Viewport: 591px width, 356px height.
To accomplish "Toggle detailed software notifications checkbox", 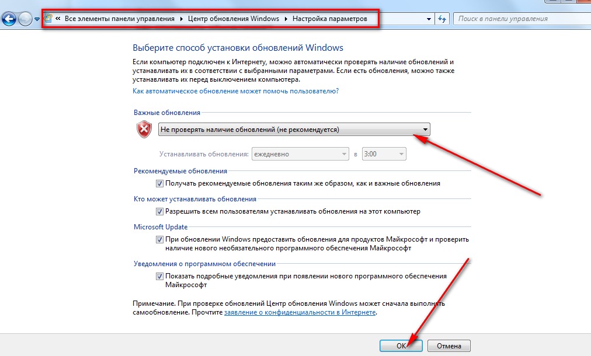I will pyautogui.click(x=159, y=276).
